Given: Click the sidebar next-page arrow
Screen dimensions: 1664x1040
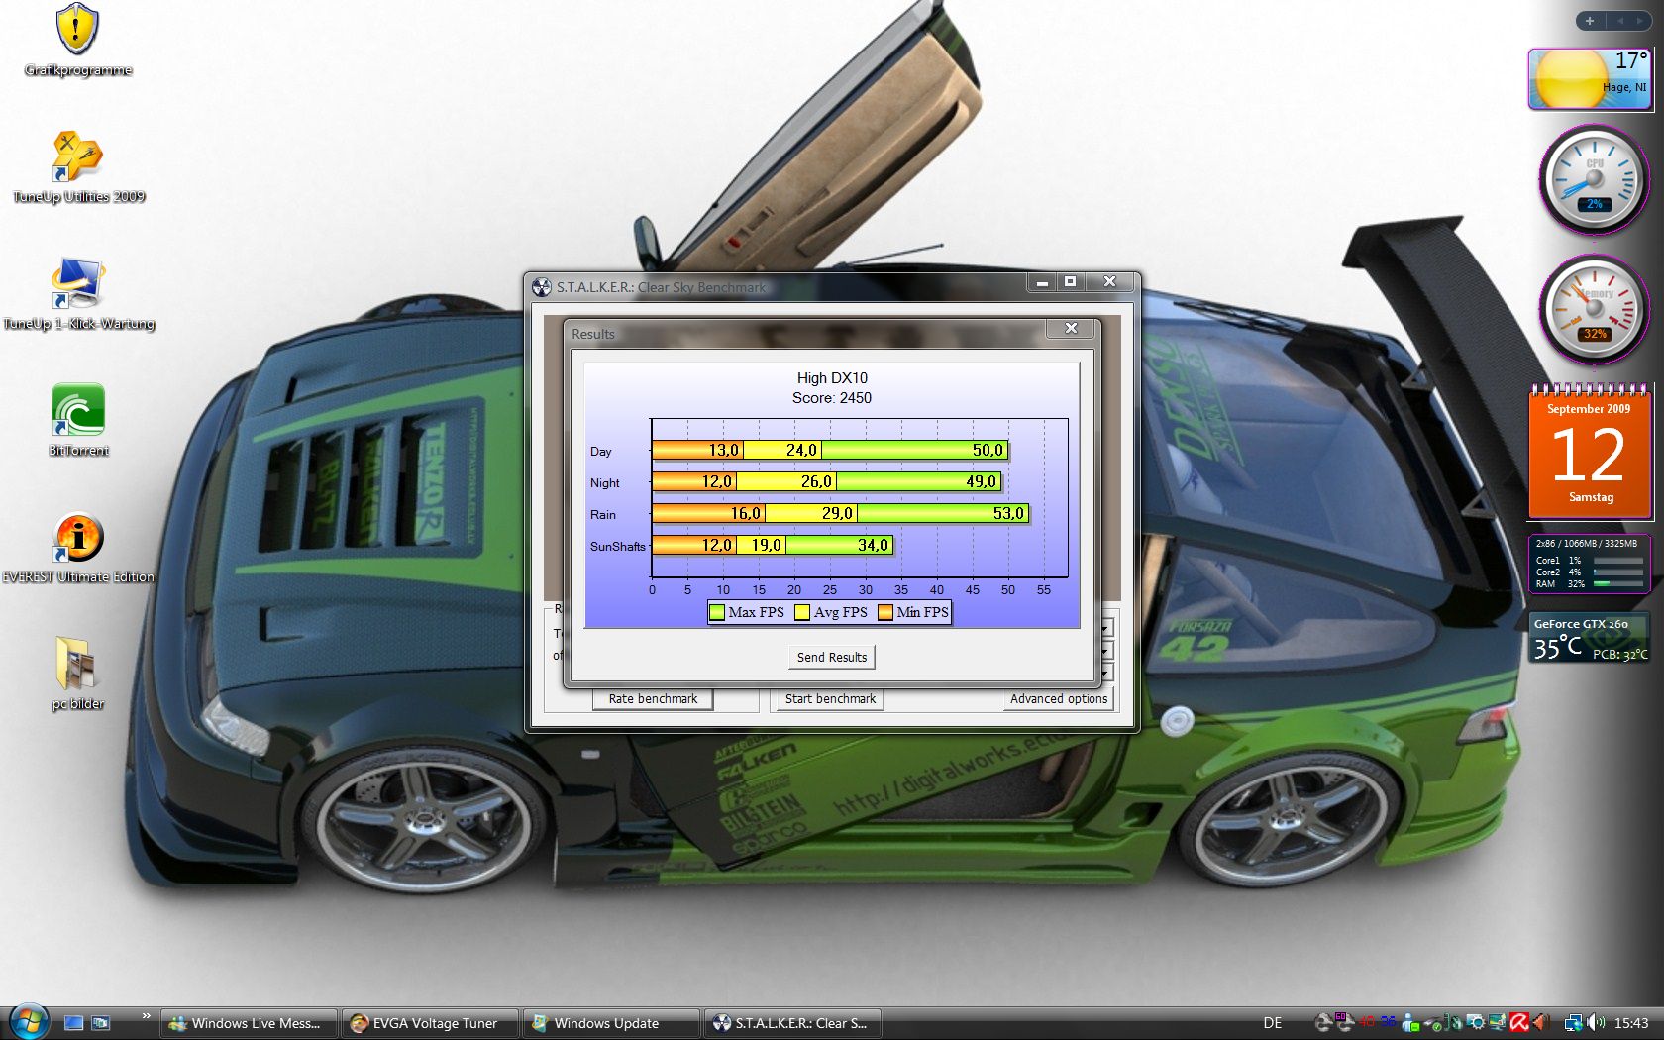Looking at the screenshot, I should pyautogui.click(x=1641, y=21).
